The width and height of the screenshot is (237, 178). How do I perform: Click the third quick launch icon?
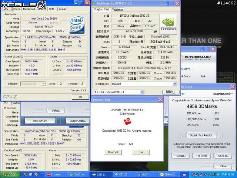[x=36, y=174]
